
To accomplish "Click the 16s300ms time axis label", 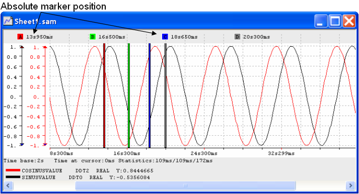I will pyautogui.click(x=126, y=153).
